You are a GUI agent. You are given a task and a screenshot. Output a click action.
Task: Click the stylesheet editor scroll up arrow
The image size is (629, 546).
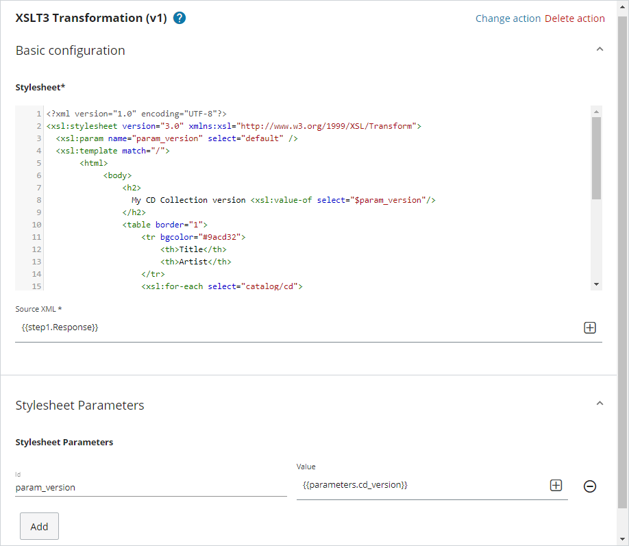pyautogui.click(x=597, y=112)
